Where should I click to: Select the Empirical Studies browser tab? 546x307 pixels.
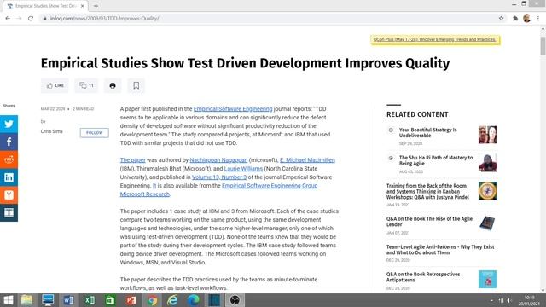pos(45,6)
